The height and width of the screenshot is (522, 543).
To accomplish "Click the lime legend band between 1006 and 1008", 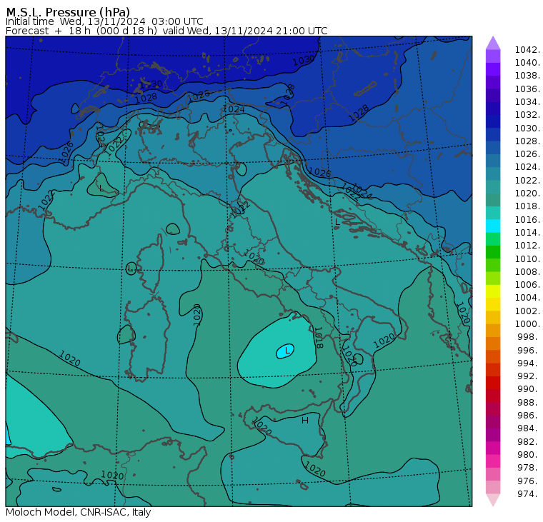I will click(x=493, y=278).
